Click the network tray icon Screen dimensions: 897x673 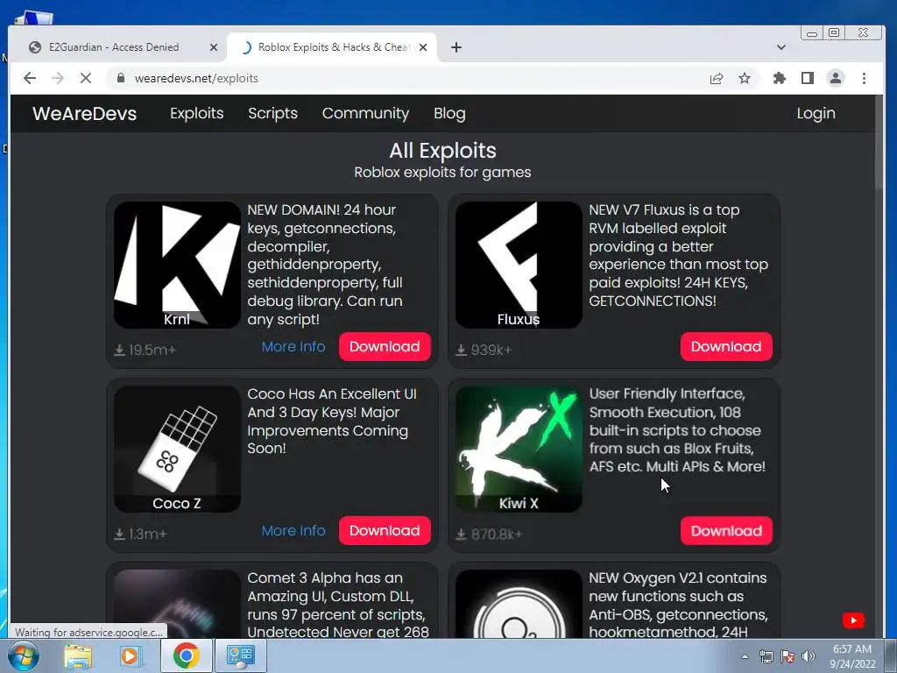tap(766, 656)
